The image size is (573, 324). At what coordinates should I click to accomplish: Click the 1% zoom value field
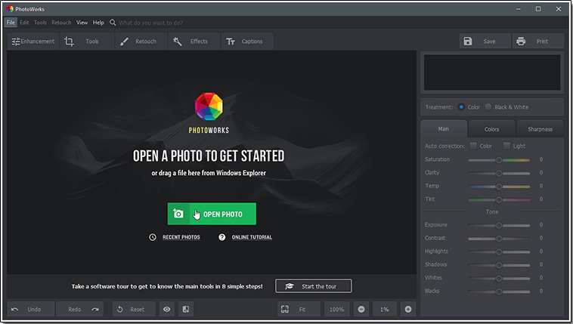pos(385,310)
